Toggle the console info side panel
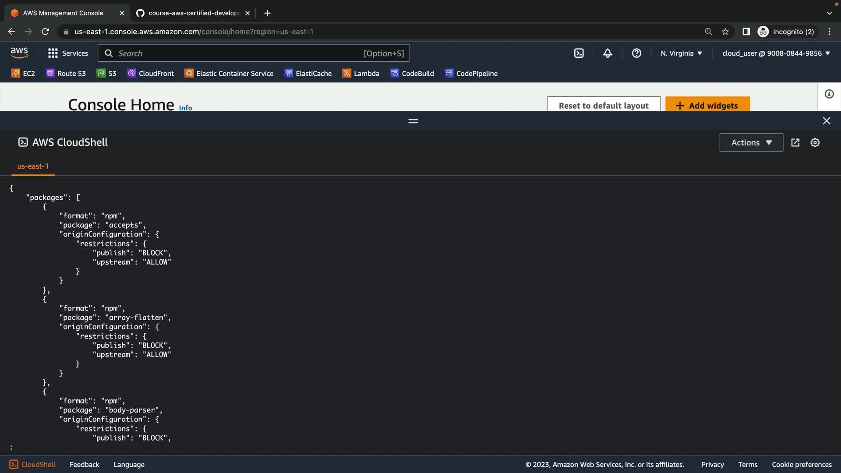This screenshot has width=841, height=473. (x=829, y=94)
